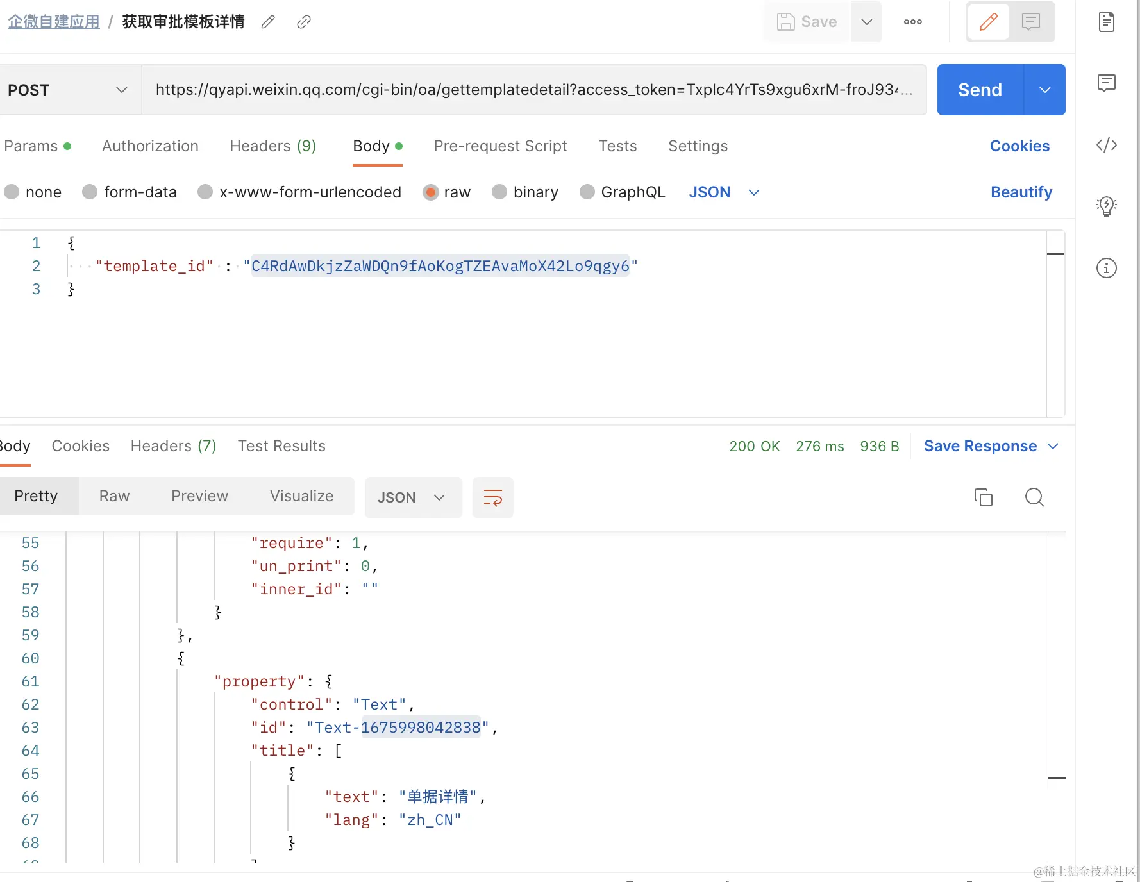Open Documentation icon in right sidebar
Image resolution: width=1140 pixels, height=882 pixels.
click(1107, 22)
